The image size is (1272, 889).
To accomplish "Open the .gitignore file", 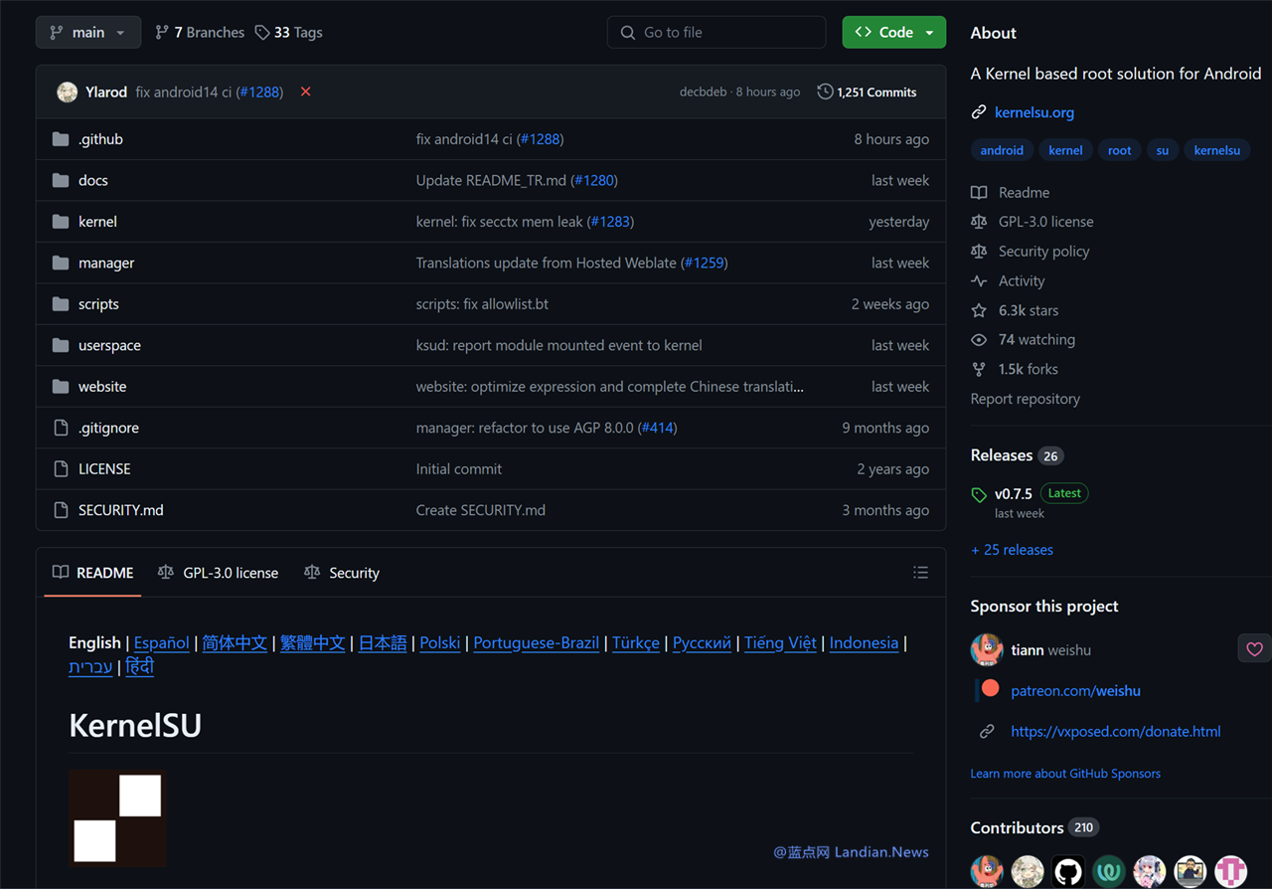I will [108, 428].
